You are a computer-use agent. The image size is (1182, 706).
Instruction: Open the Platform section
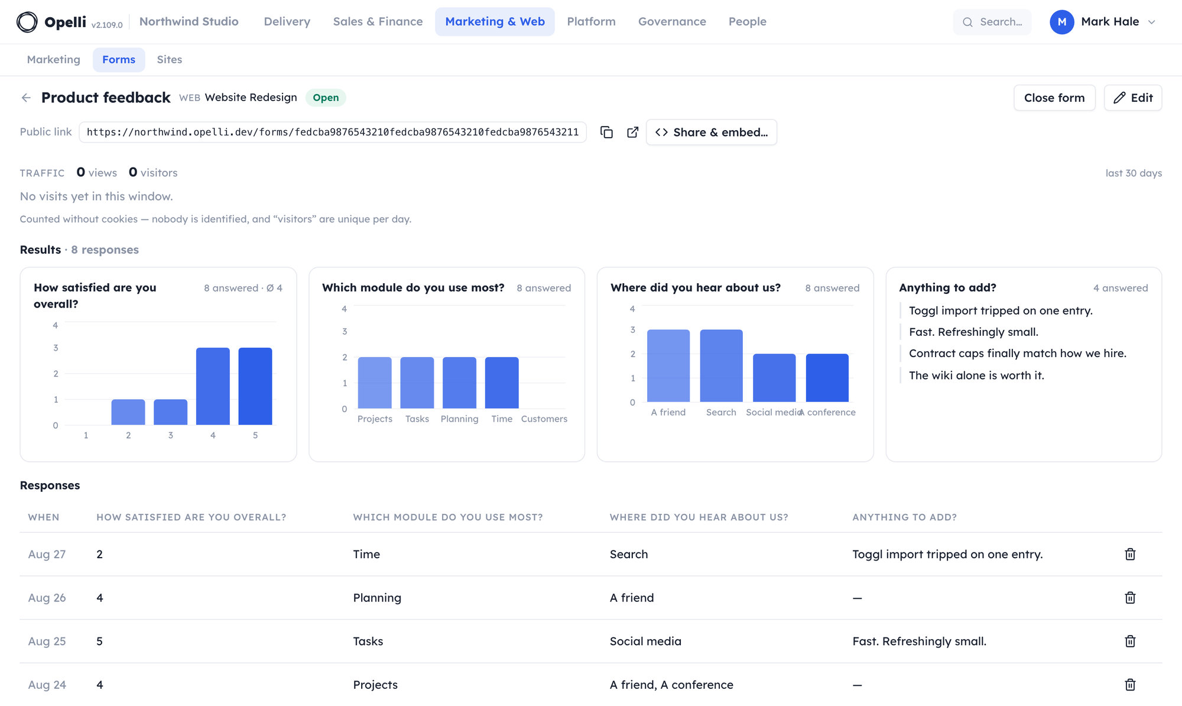[591, 22]
